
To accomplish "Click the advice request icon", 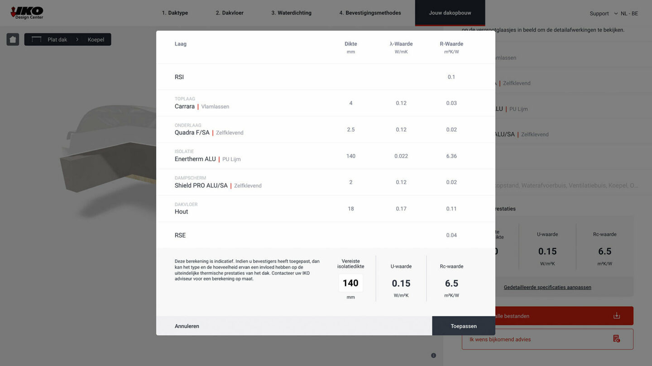I will pos(616,339).
